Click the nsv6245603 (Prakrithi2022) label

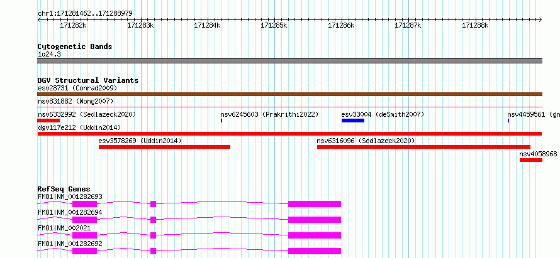coord(269,114)
